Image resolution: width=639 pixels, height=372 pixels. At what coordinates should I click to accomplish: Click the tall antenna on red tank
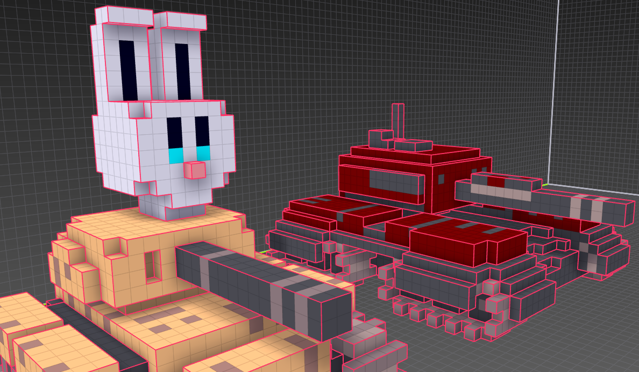(397, 121)
